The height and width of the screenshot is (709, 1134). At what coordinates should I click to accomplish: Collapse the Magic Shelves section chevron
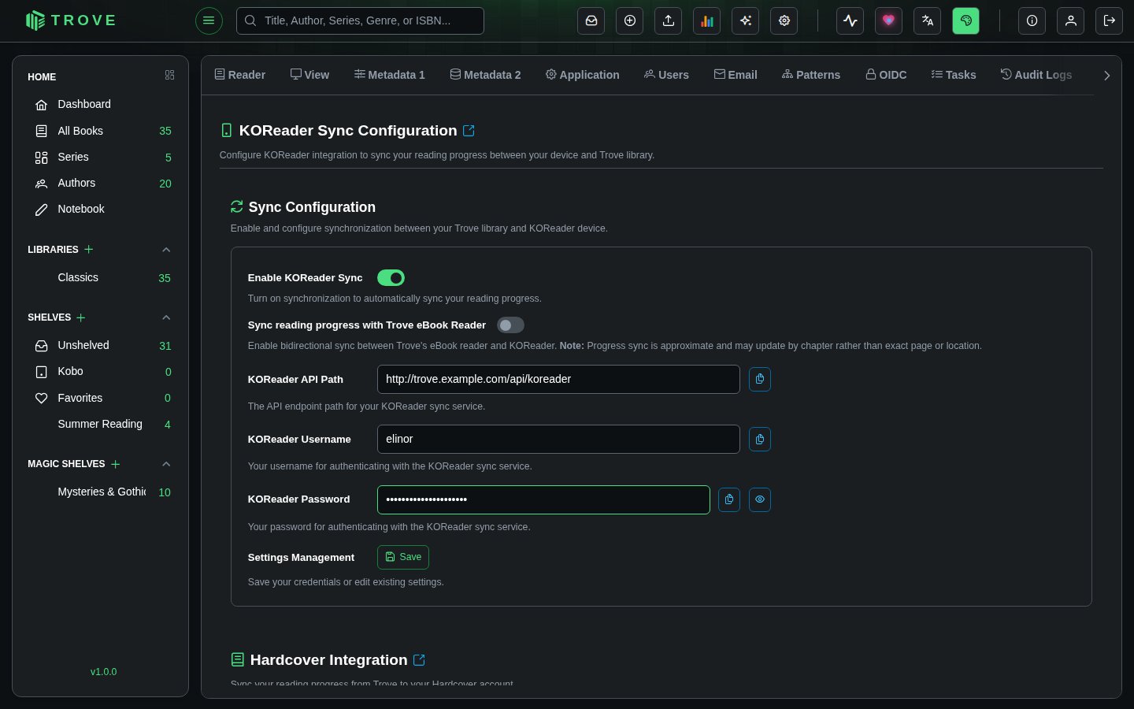[166, 464]
